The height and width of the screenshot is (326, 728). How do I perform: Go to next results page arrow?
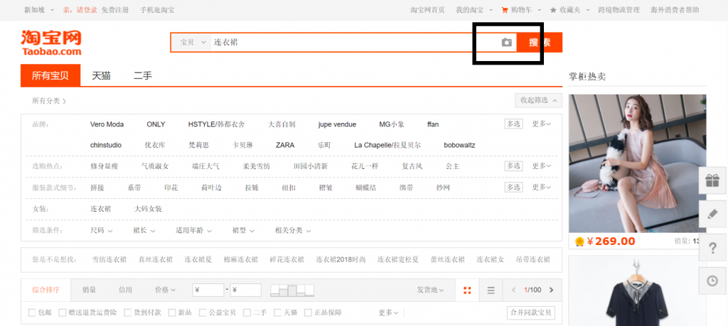[x=551, y=290]
